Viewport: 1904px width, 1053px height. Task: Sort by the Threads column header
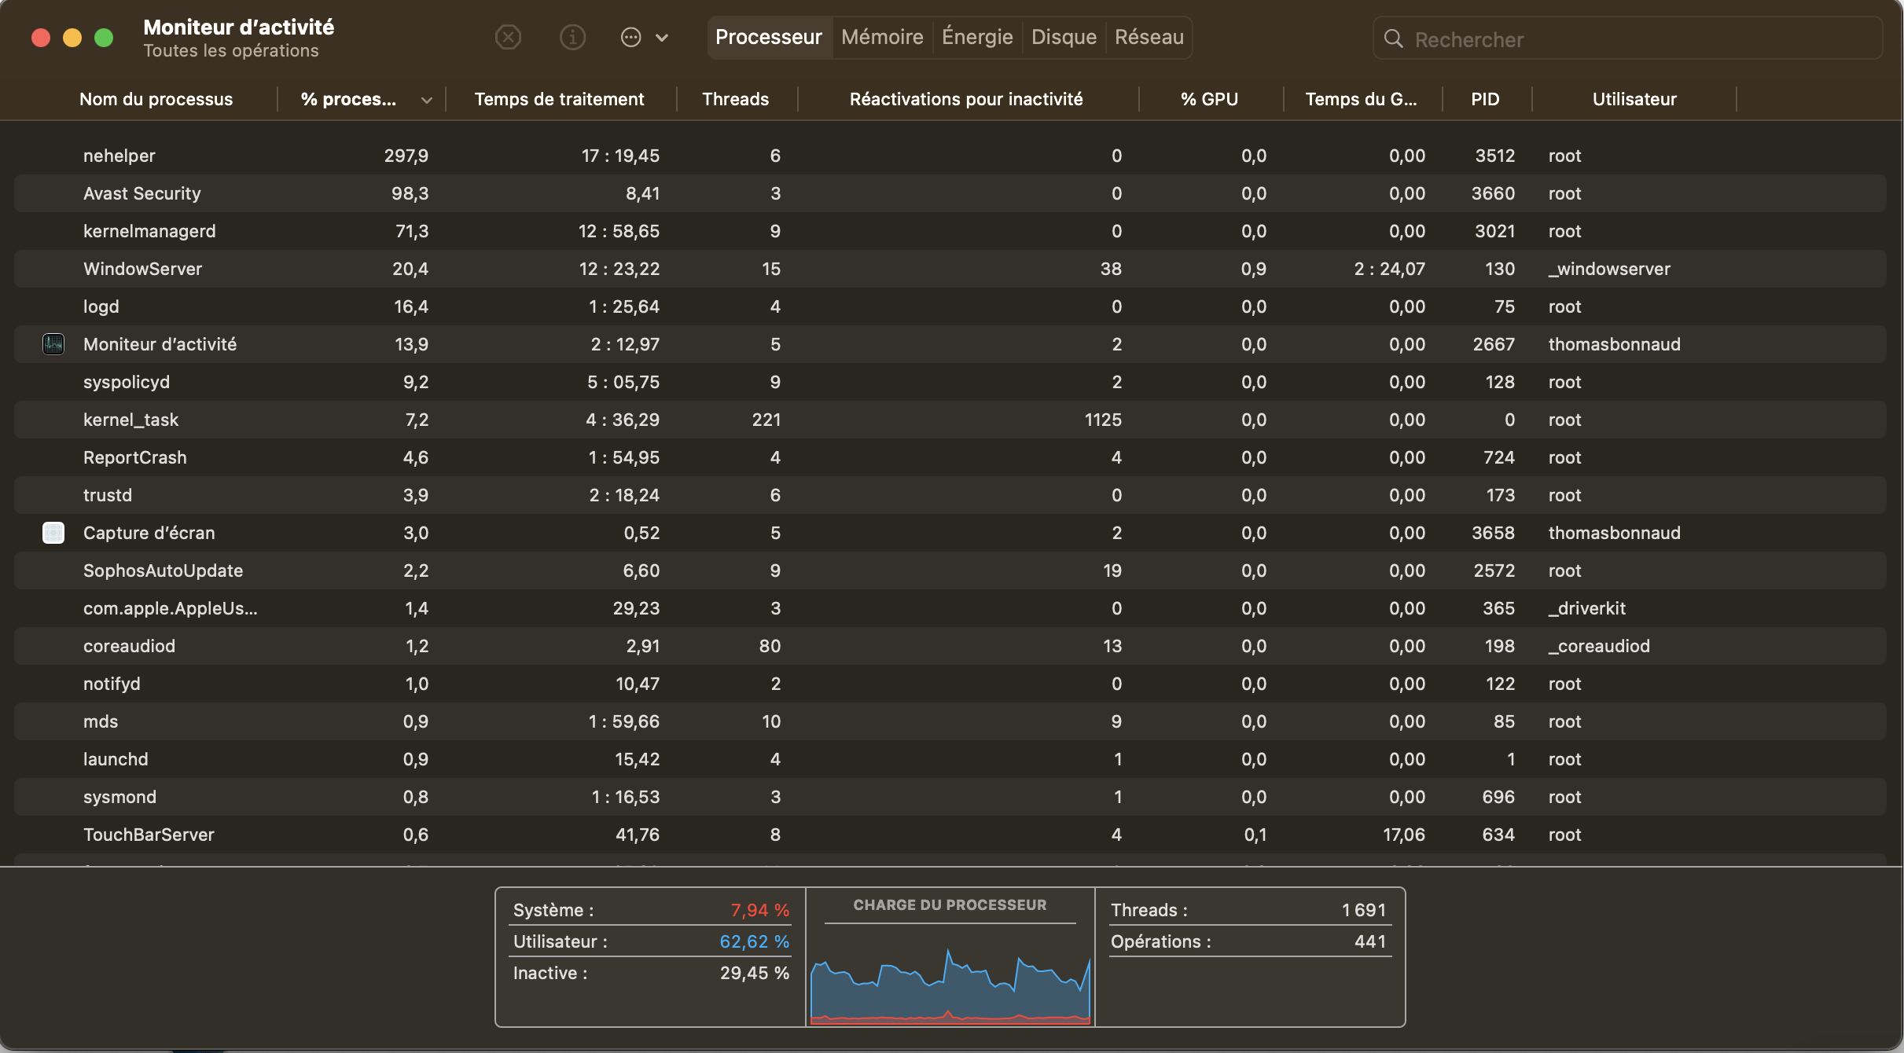coord(735,99)
